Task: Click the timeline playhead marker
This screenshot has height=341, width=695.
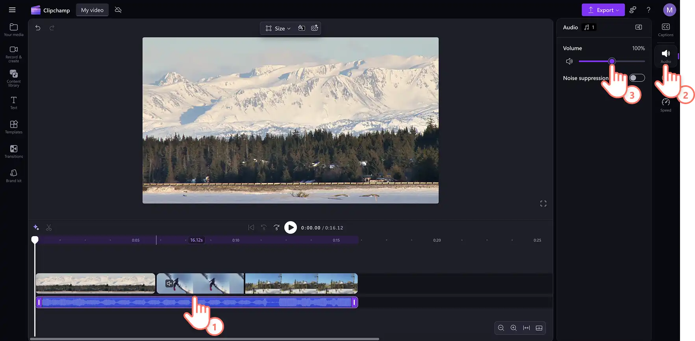Action: [35, 240]
